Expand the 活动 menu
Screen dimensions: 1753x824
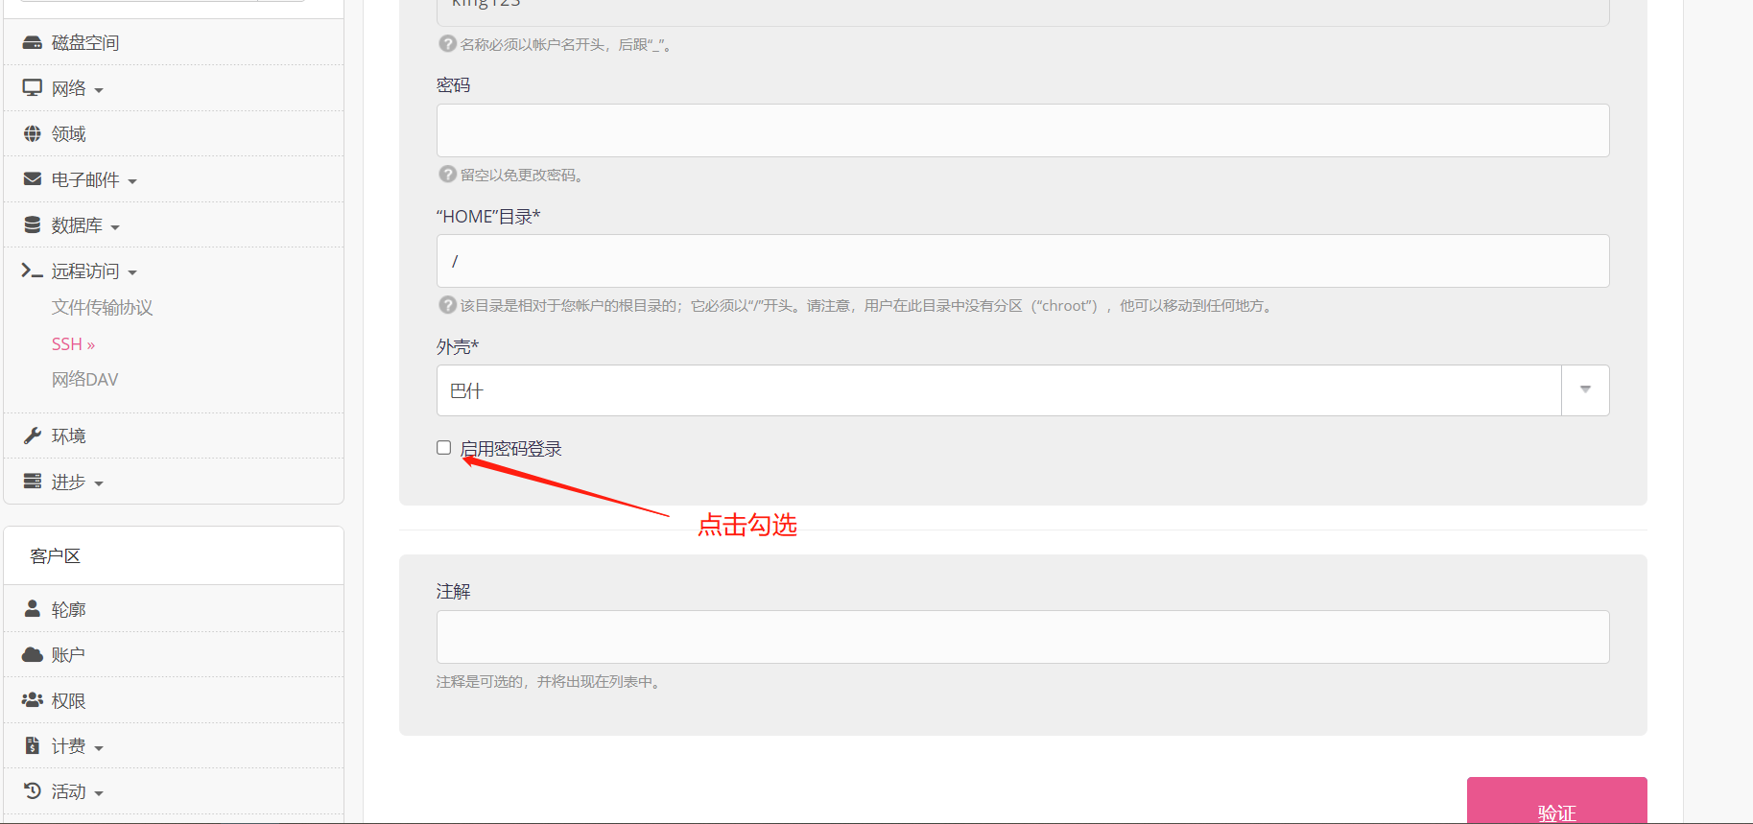pos(76,791)
